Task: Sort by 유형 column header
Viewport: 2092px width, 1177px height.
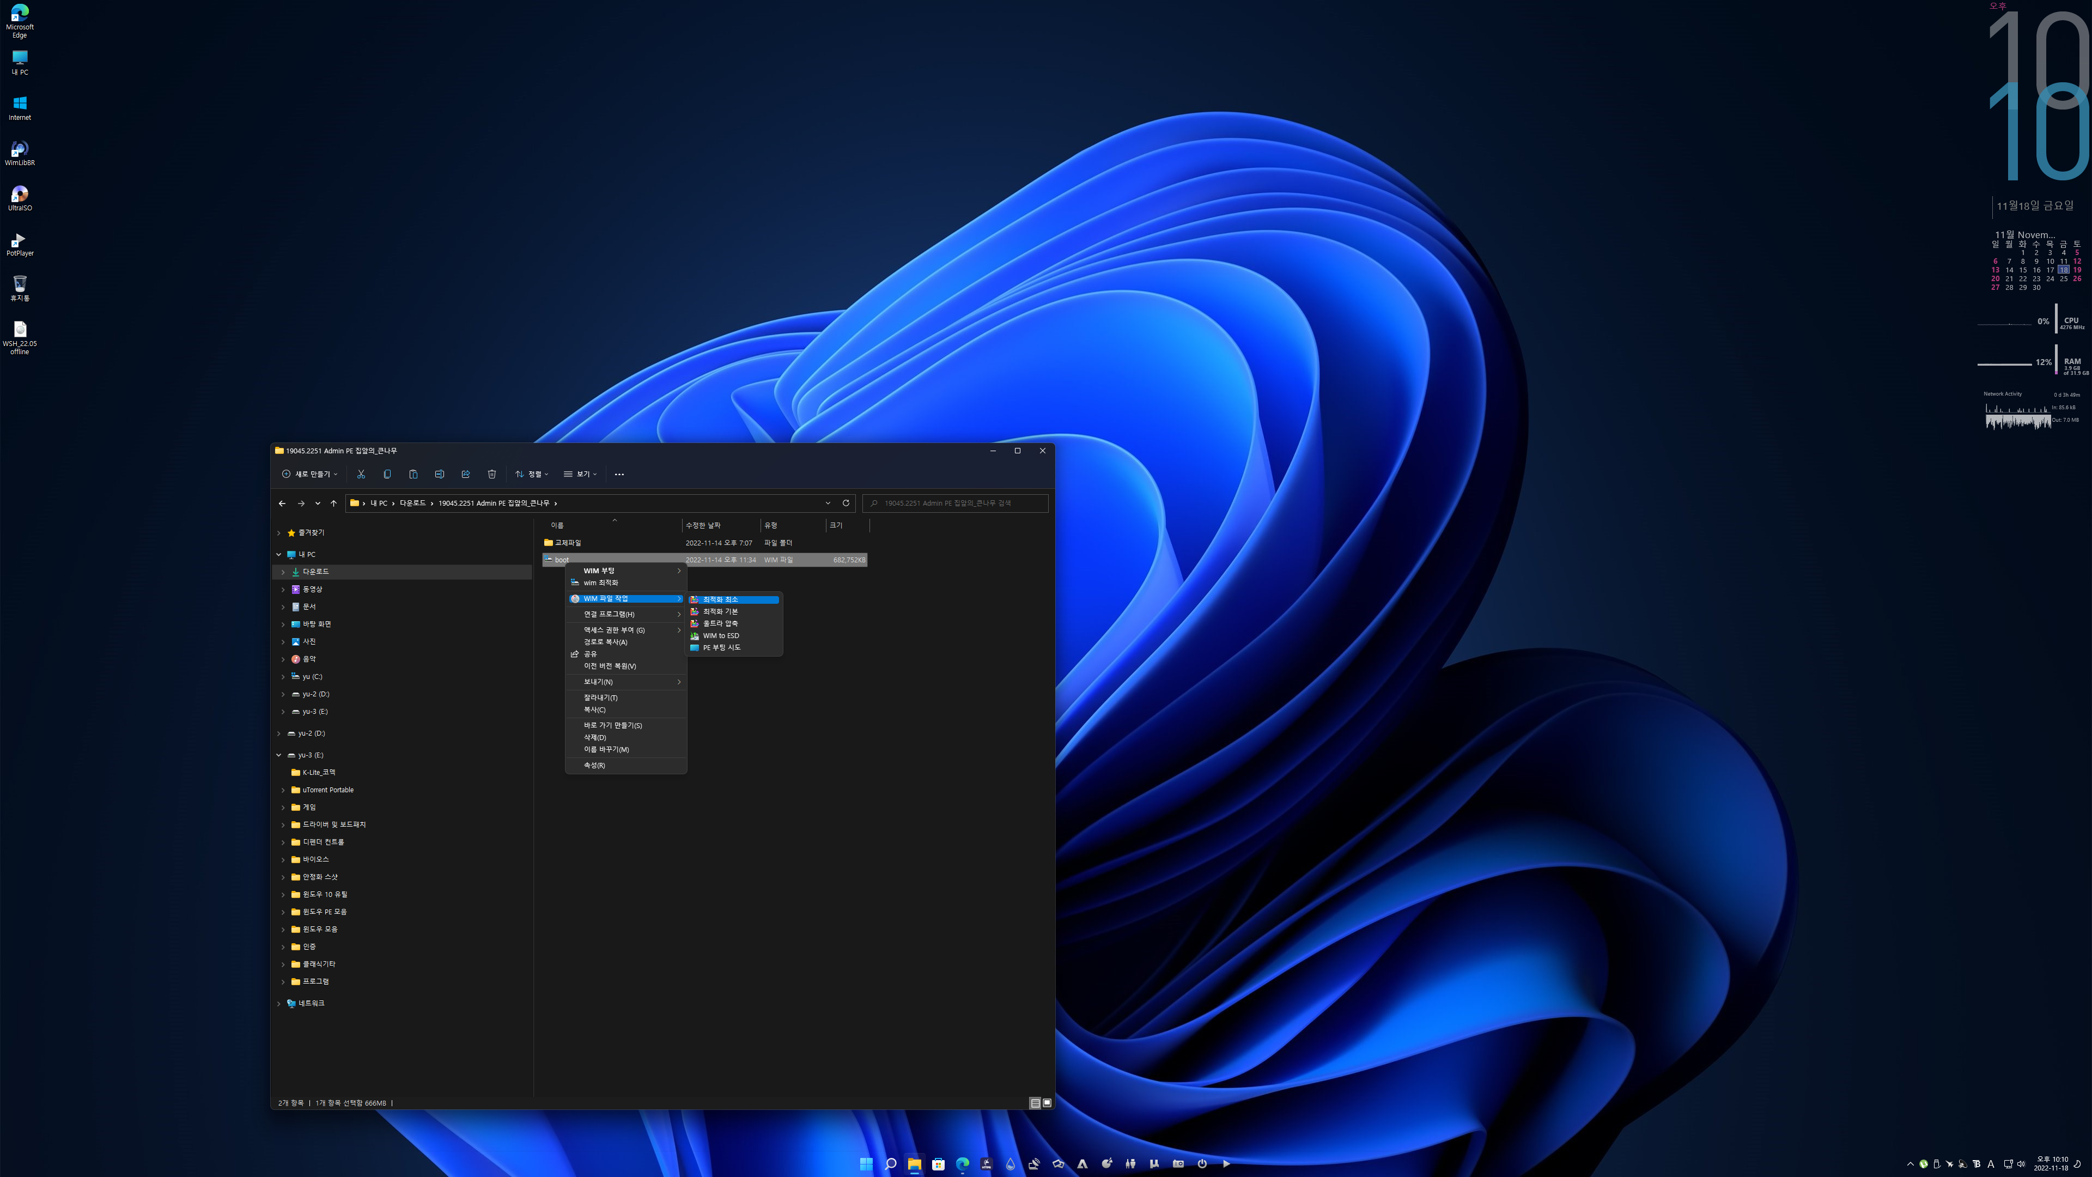Action: click(x=793, y=525)
